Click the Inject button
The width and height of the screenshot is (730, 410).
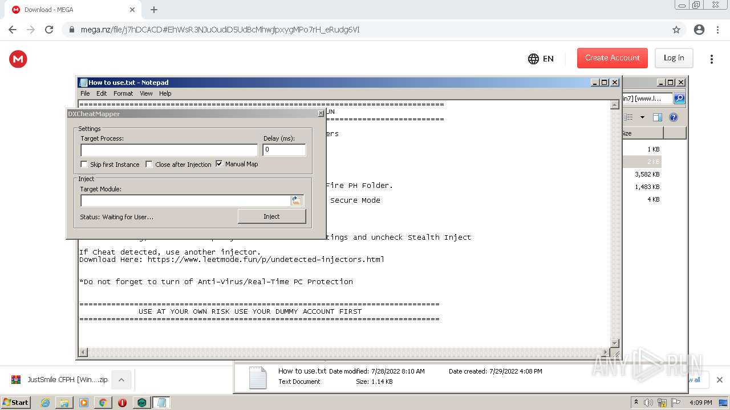click(271, 216)
